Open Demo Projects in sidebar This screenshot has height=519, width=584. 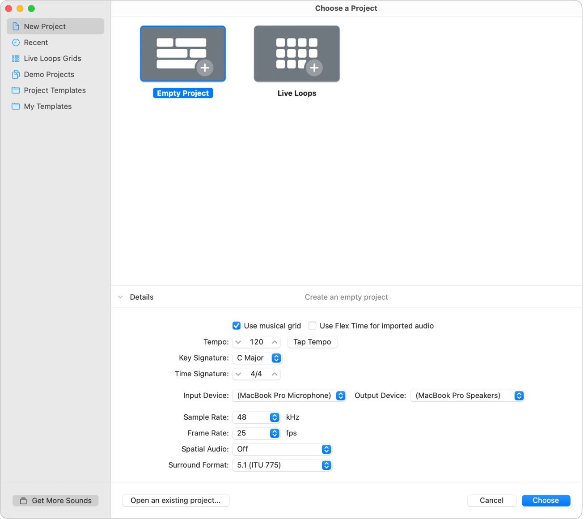pyautogui.click(x=55, y=74)
